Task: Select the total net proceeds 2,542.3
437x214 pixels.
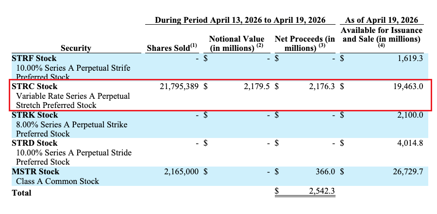Action: [x=322, y=191]
